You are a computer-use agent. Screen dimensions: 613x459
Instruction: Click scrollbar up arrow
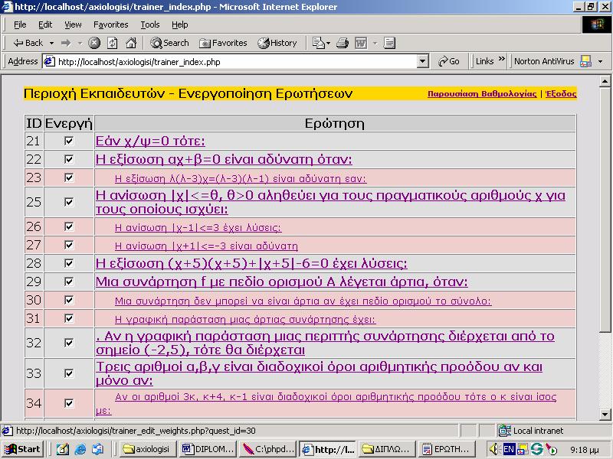click(605, 81)
